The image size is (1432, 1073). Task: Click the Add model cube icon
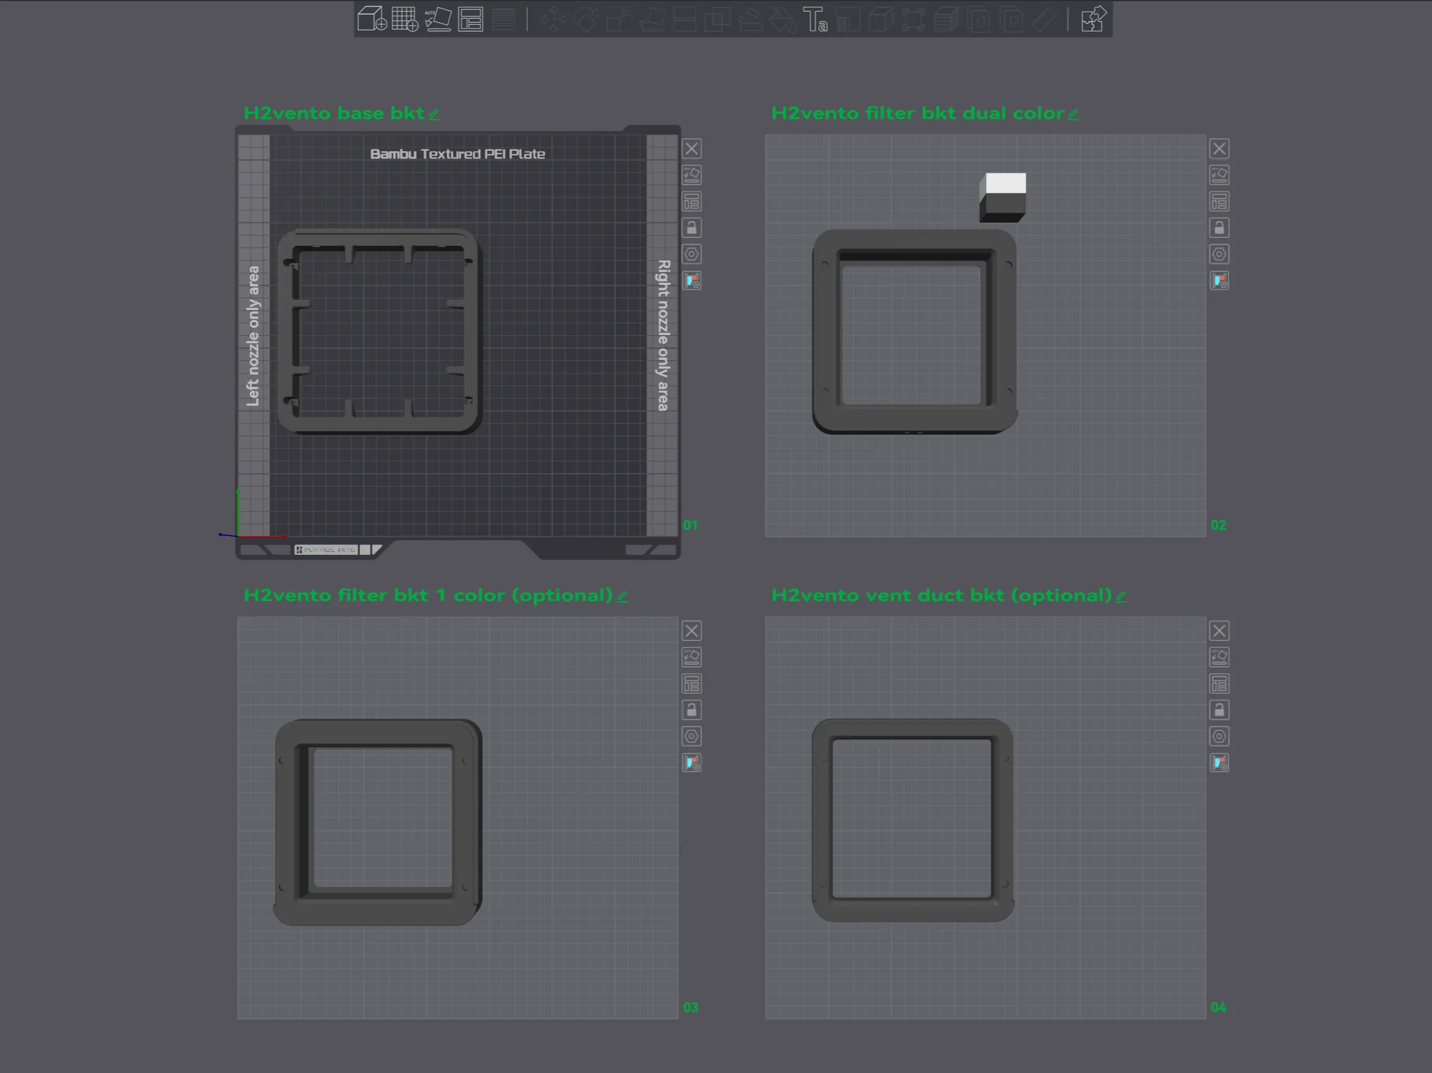[372, 19]
